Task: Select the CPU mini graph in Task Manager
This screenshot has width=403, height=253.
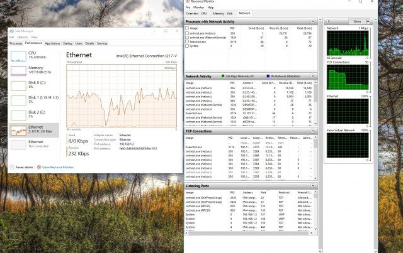Action: [17, 57]
